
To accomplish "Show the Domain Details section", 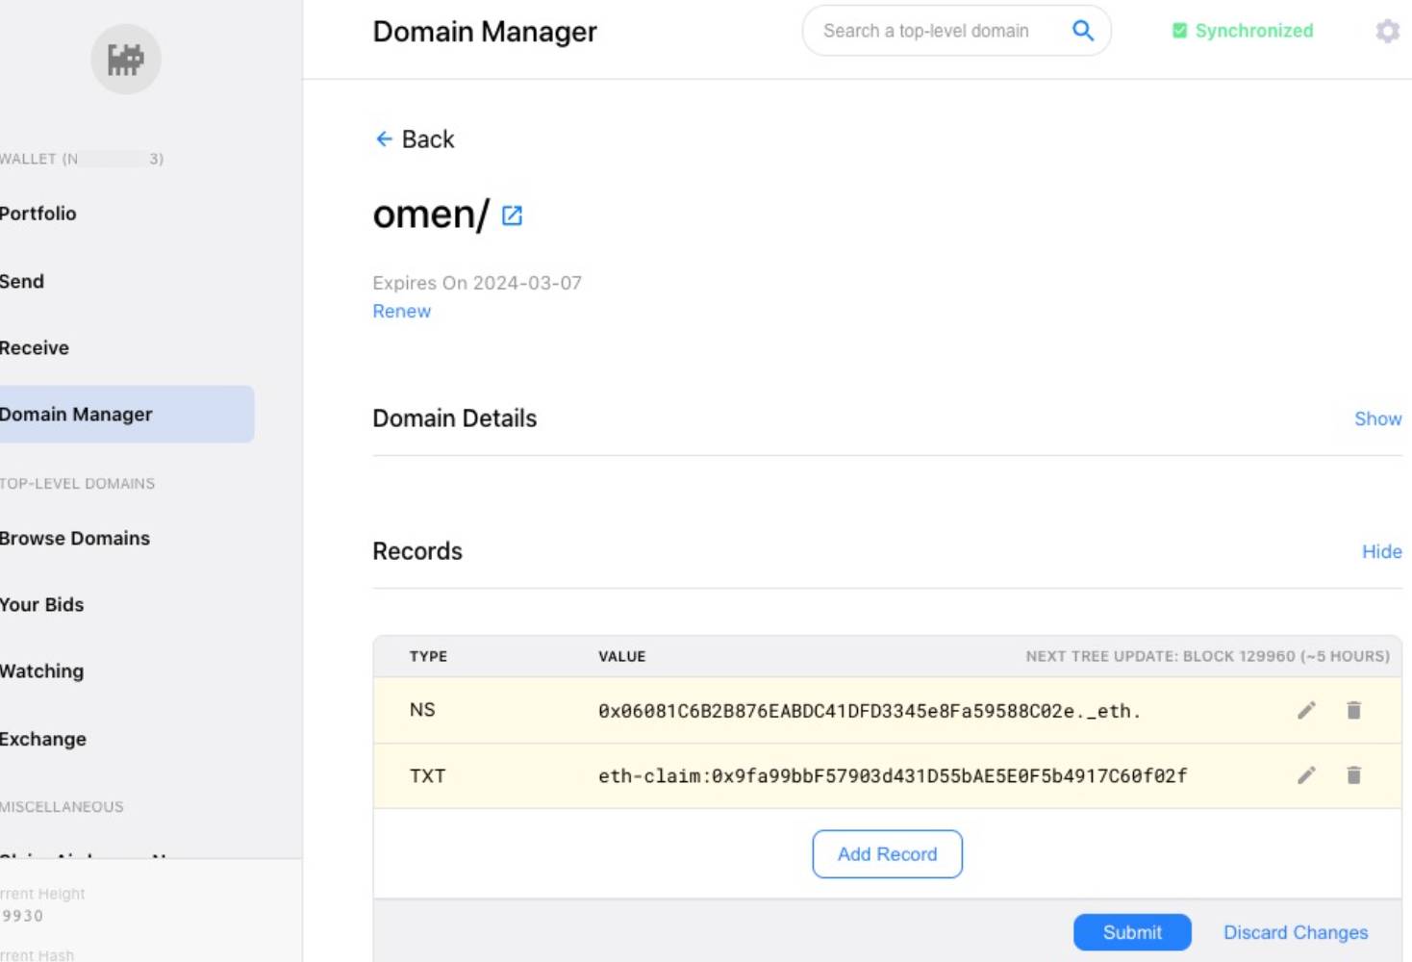I will point(1377,418).
